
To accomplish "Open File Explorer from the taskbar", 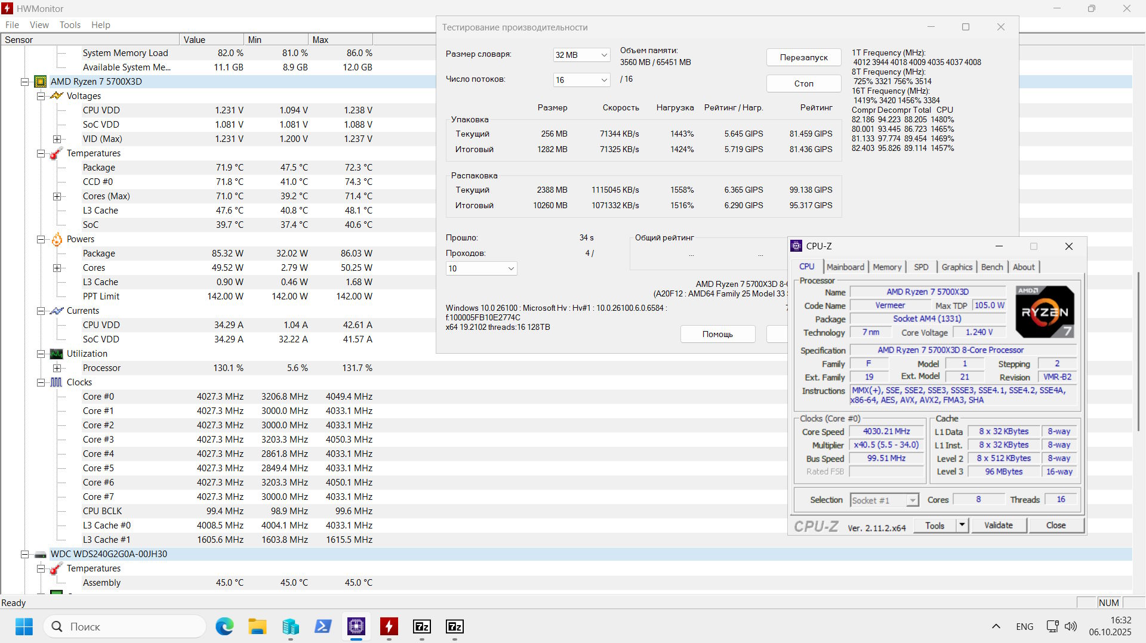I will [x=257, y=626].
